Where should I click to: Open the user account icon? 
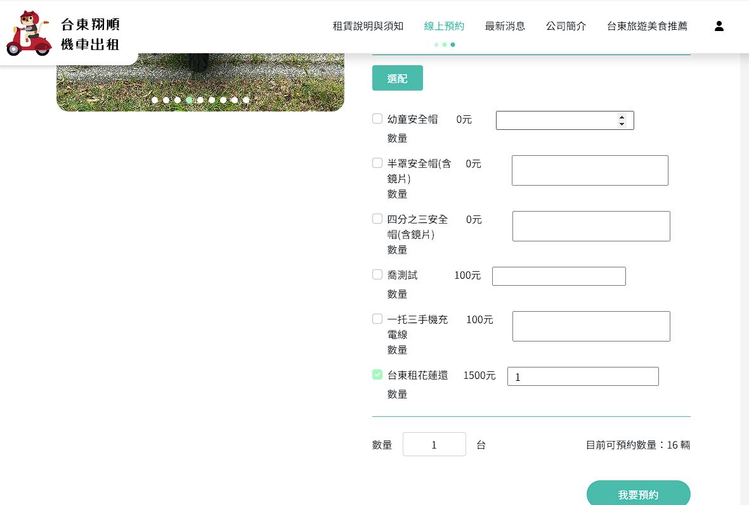[719, 26]
